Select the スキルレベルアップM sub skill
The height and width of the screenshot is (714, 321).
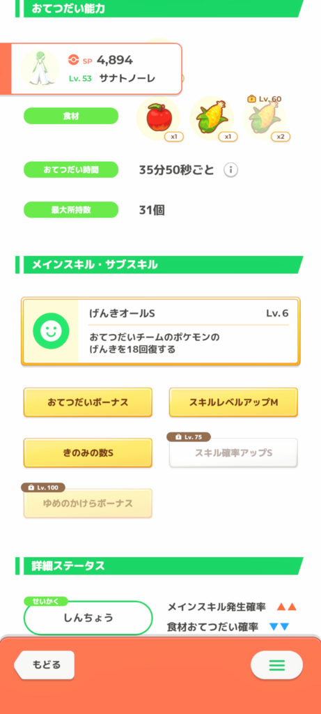[x=233, y=402]
